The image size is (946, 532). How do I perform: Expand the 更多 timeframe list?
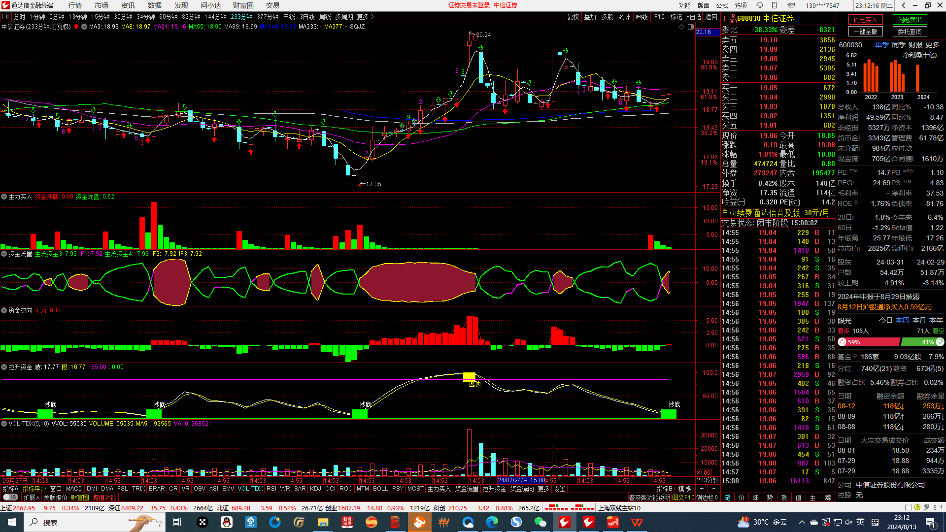pyautogui.click(x=365, y=17)
